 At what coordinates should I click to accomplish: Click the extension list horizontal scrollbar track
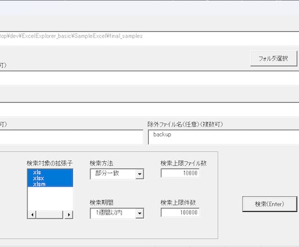pyautogui.click(x=50, y=214)
